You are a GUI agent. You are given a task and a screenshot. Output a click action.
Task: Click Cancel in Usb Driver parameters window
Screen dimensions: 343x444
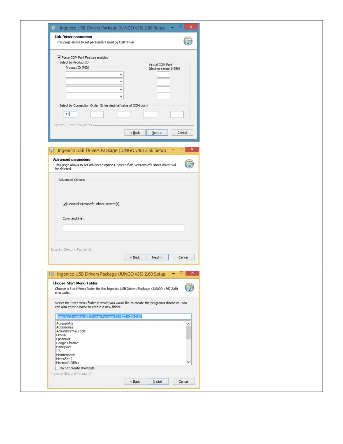182,133
